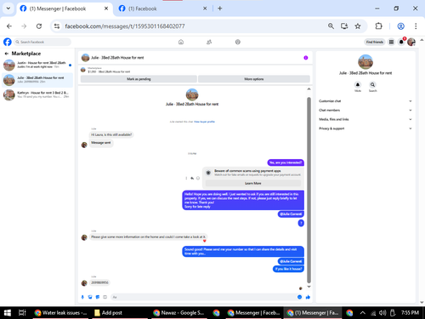Image resolution: width=425 pixels, height=319 pixels.
Task: Click the volume speaker tray icon
Action: click(382, 313)
